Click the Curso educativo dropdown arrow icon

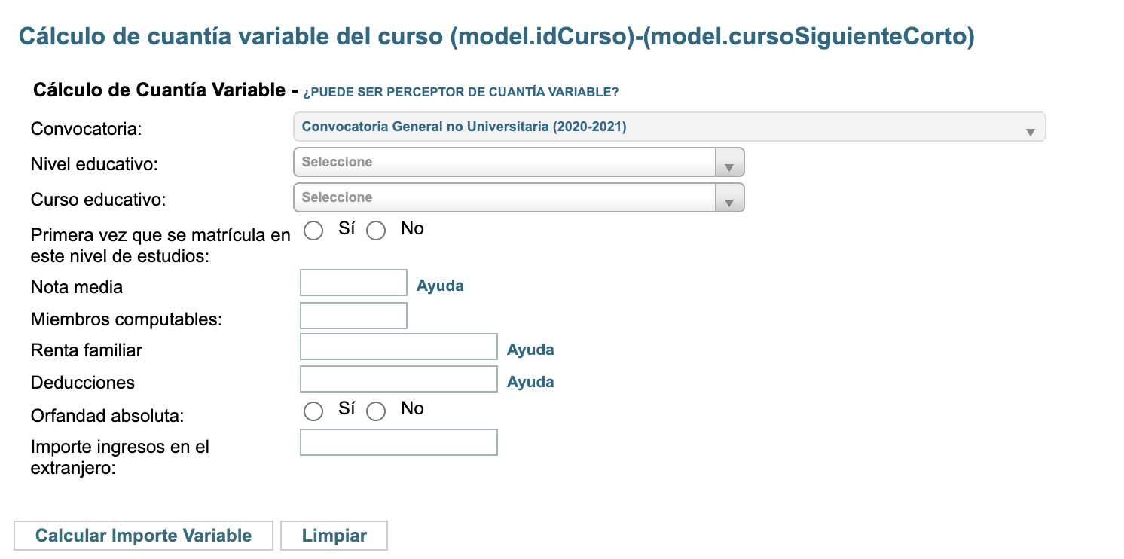730,197
